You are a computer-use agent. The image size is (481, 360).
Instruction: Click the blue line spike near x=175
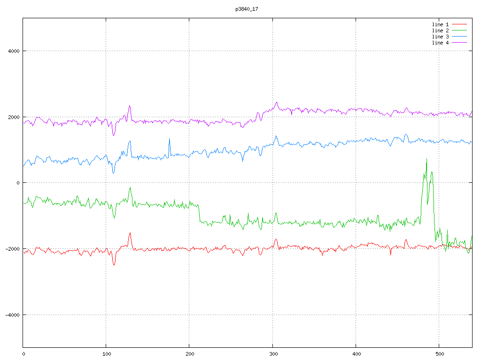169,139
